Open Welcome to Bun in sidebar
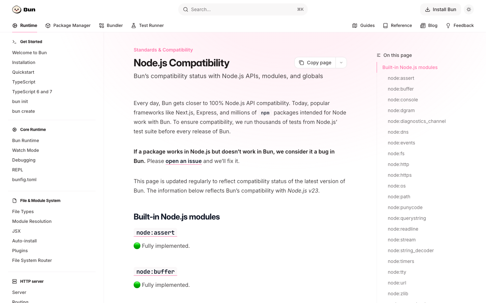This screenshot has height=303, width=486. tap(29, 53)
